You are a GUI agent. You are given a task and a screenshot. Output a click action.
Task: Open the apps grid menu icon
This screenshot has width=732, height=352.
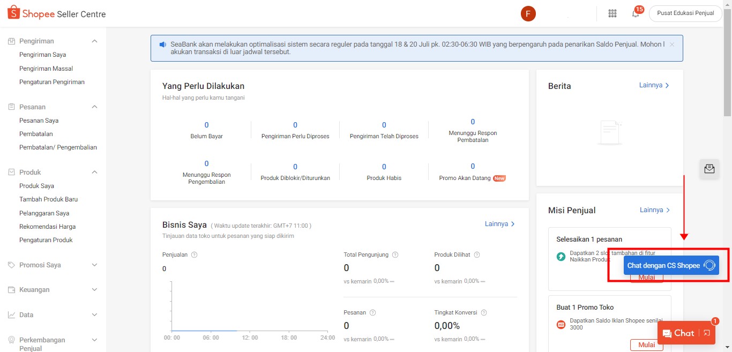coord(613,13)
